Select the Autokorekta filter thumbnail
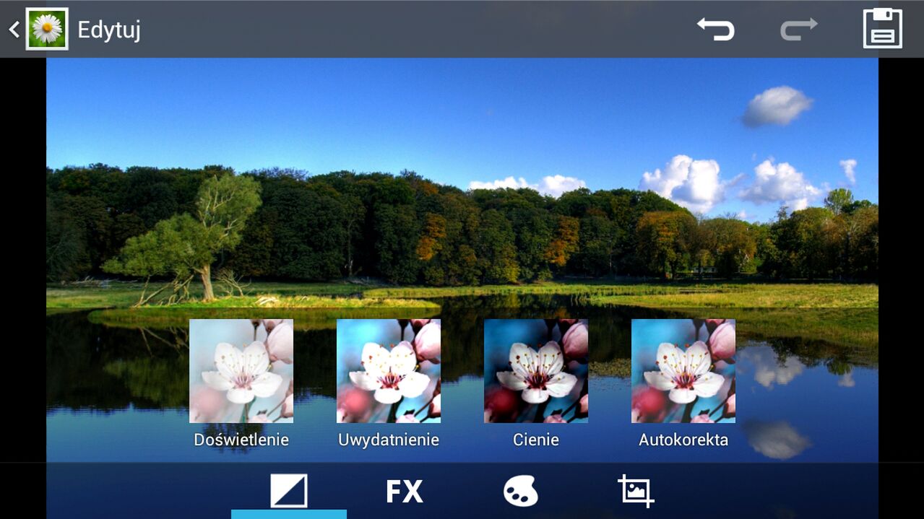Viewport: 924px width, 519px height. pos(683,371)
